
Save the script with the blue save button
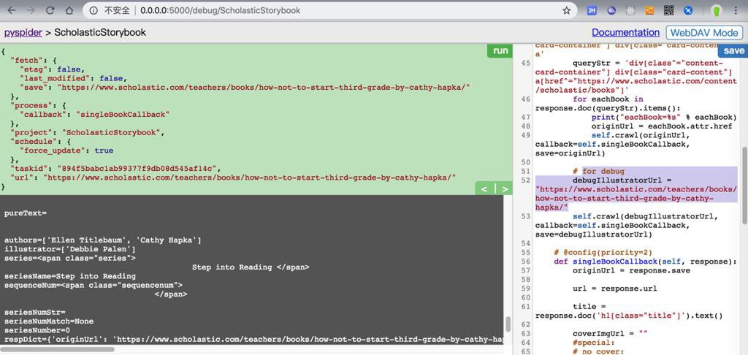coord(733,50)
